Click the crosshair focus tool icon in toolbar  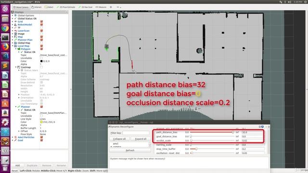click(x=111, y=7)
